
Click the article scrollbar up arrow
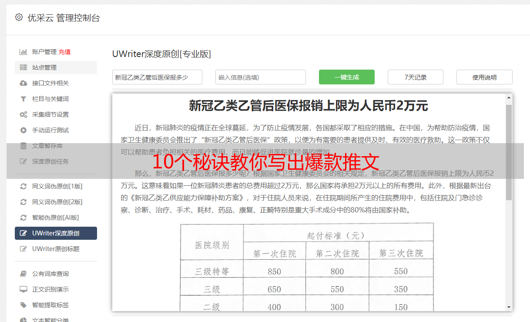(x=509, y=98)
